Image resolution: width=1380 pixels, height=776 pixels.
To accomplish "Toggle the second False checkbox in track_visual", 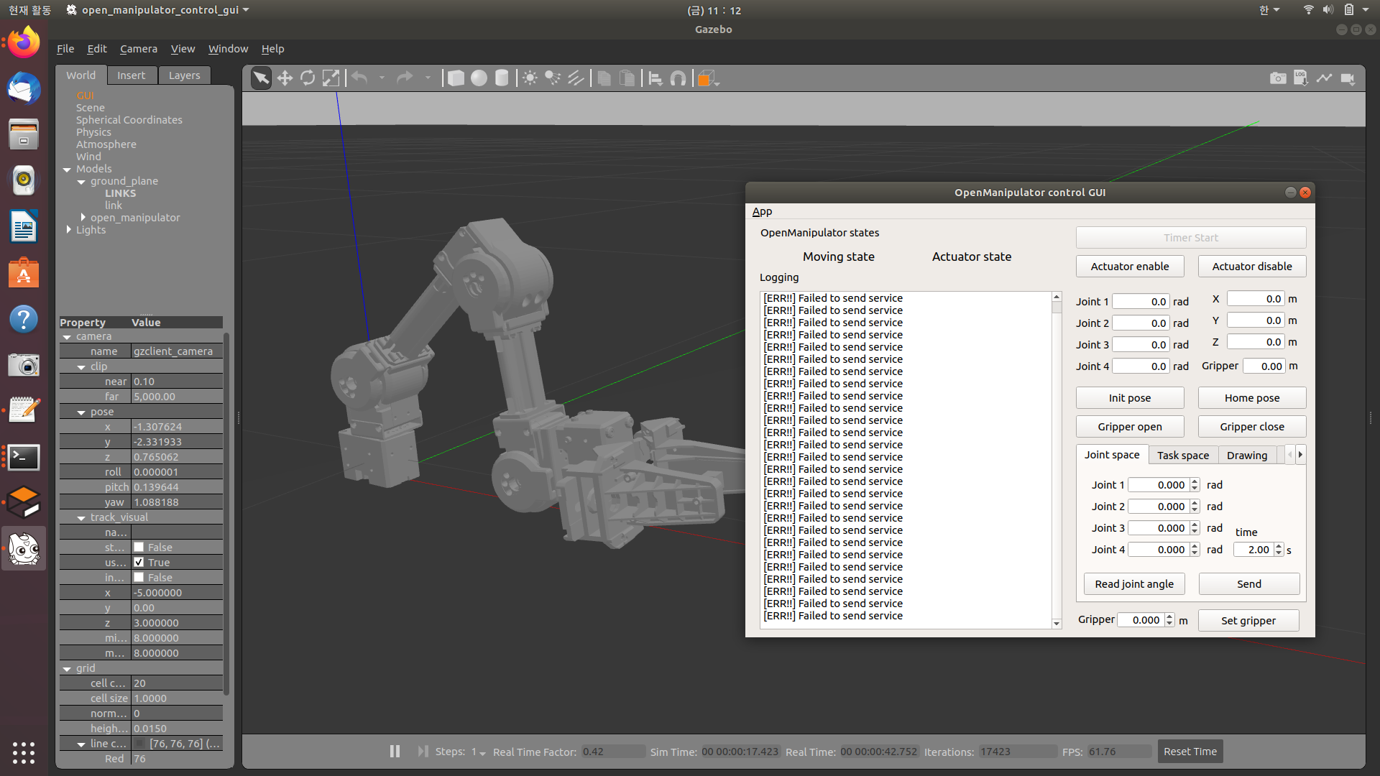I will (139, 578).
